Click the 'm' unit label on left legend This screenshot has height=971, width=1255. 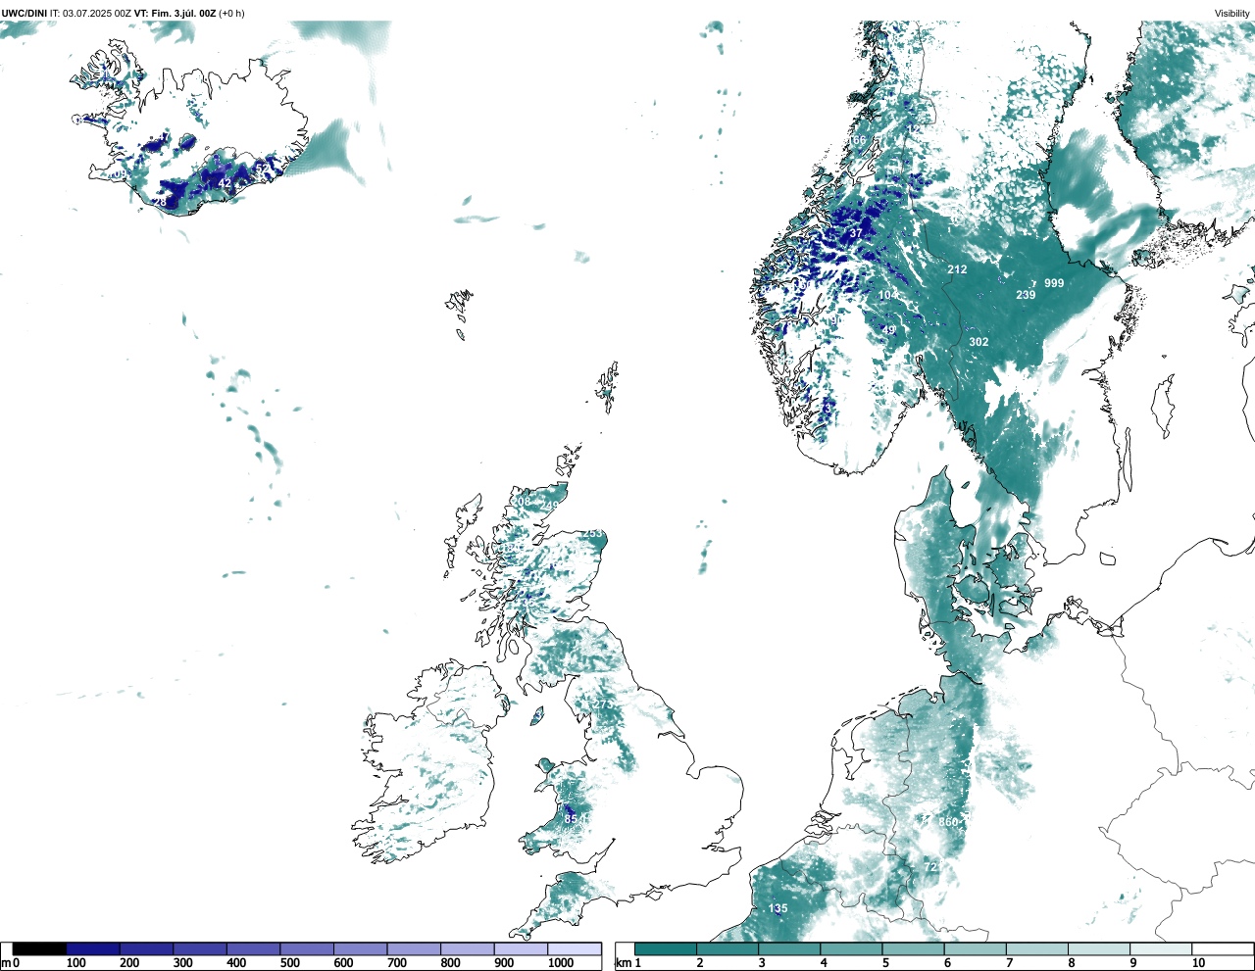tap(6, 963)
